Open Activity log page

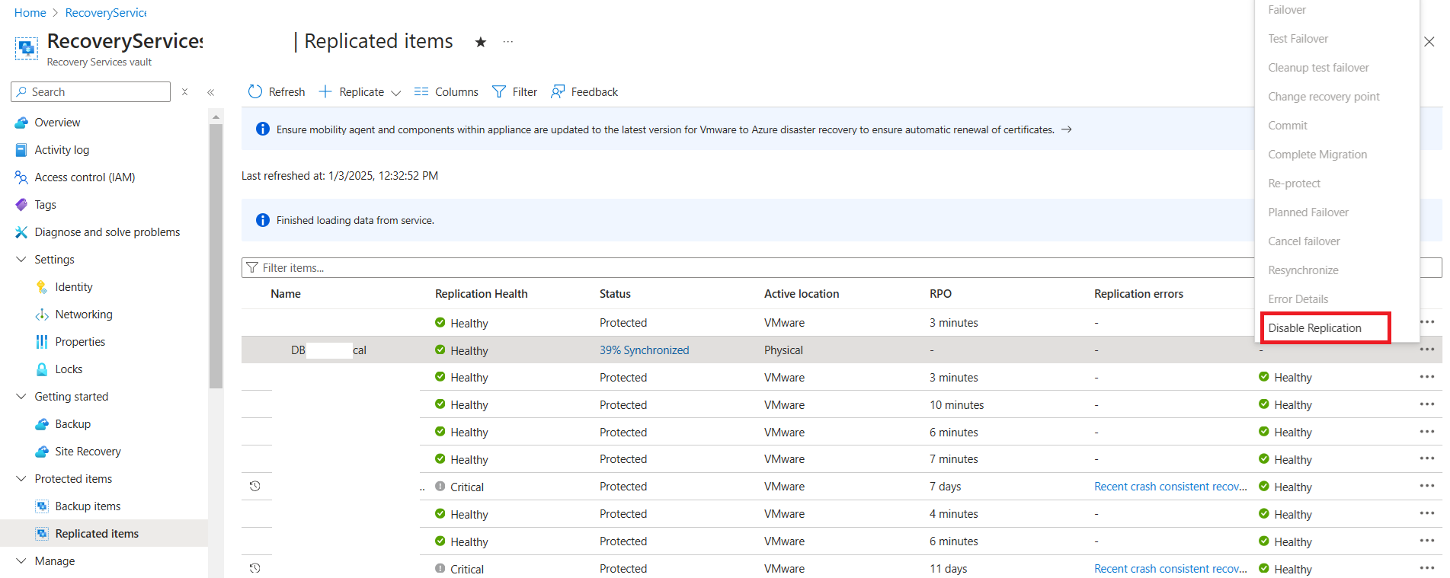pyautogui.click(x=62, y=150)
